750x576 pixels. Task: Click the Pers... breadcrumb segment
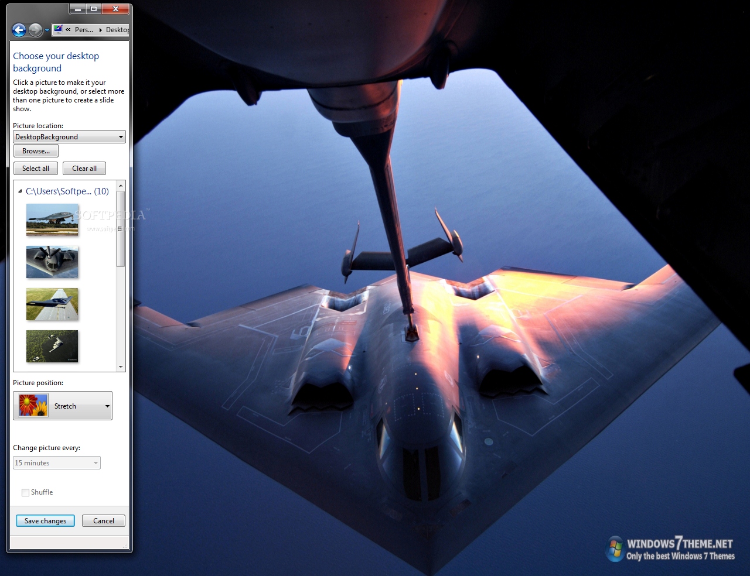[84, 30]
